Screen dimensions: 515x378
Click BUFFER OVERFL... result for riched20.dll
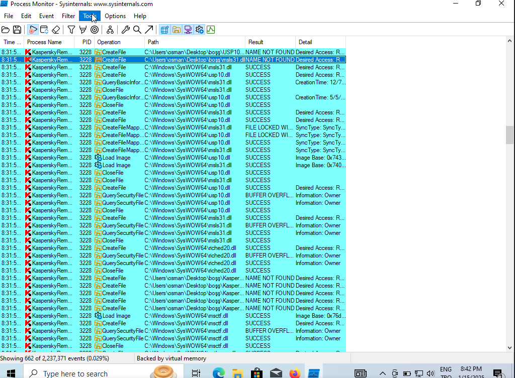pos(270,256)
